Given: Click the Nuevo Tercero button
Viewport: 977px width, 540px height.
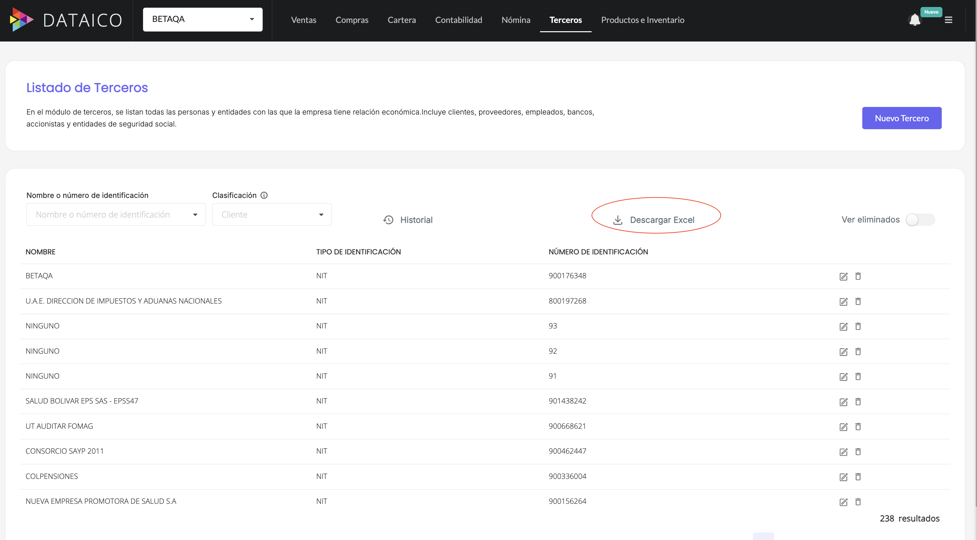Looking at the screenshot, I should 902,118.
